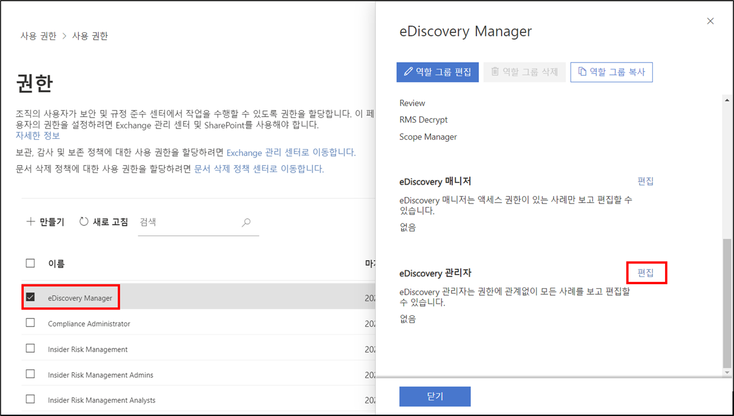Check the Compliance Administrator checkbox
Image resolution: width=734 pixels, height=416 pixels.
pyautogui.click(x=30, y=323)
